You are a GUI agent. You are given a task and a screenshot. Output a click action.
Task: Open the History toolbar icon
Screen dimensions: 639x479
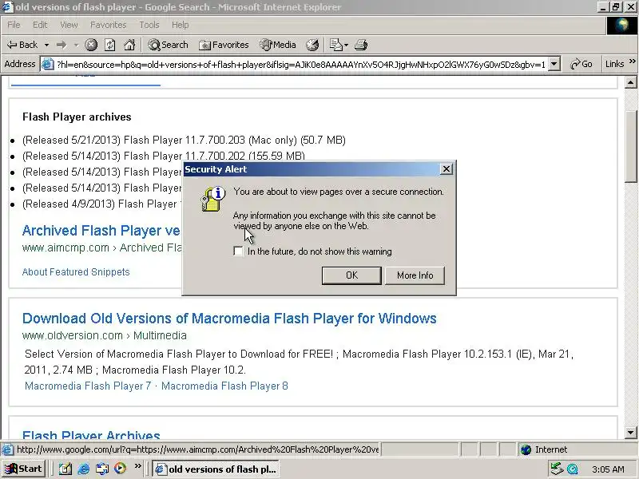point(312,45)
